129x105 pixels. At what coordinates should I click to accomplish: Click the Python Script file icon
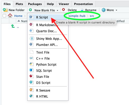coord(31,64)
